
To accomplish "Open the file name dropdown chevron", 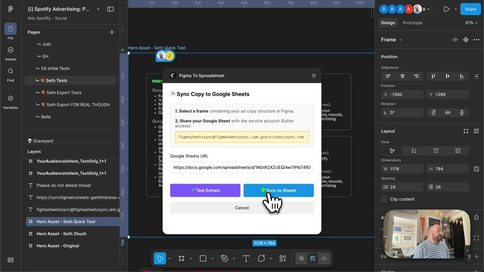I will [x=98, y=9].
